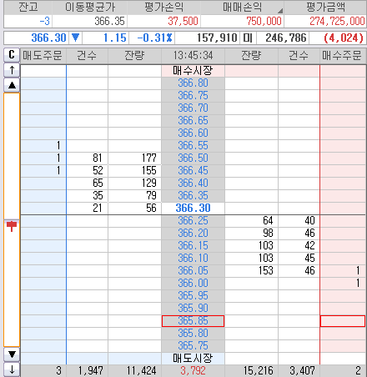The image size is (367, 377).
Task: Select price 366.65 in the ladder
Action: click(193, 120)
